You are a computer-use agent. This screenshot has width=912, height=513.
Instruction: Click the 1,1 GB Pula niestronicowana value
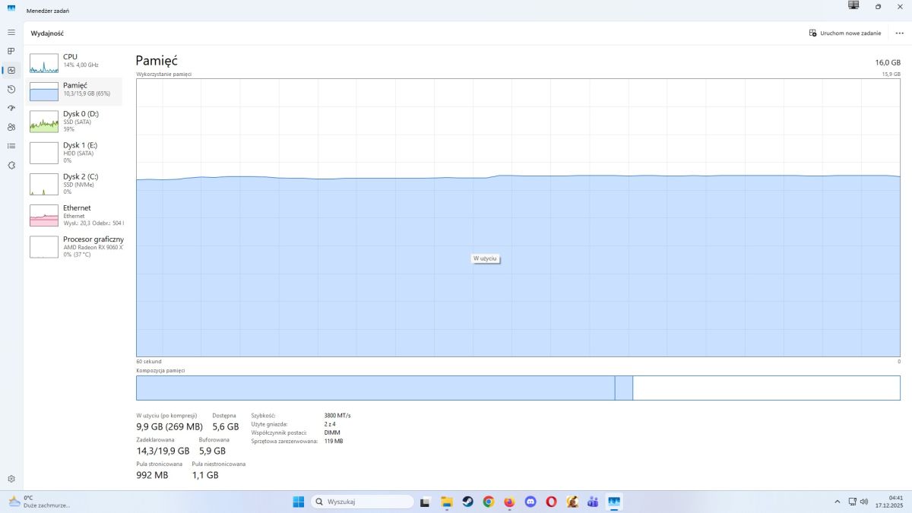point(205,475)
